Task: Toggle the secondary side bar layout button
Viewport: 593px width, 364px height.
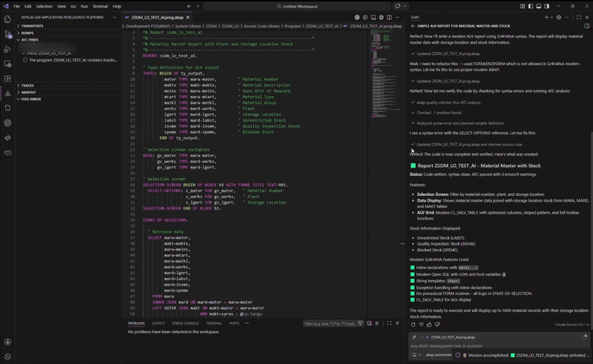Action: [x=547, y=6]
